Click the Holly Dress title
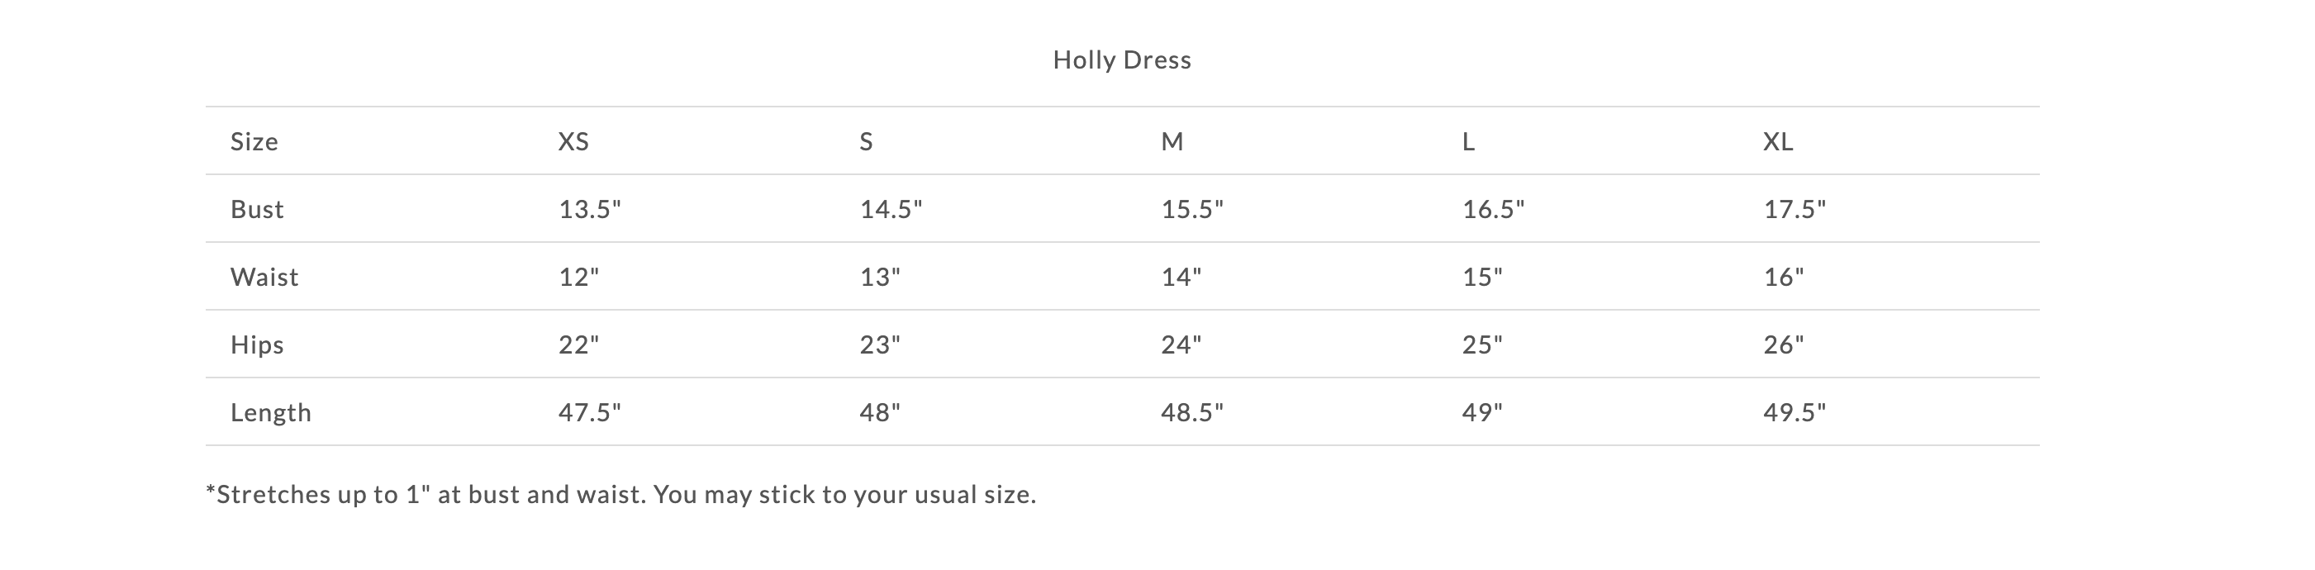Screen dimensions: 2315x570 pyautogui.click(x=1121, y=60)
